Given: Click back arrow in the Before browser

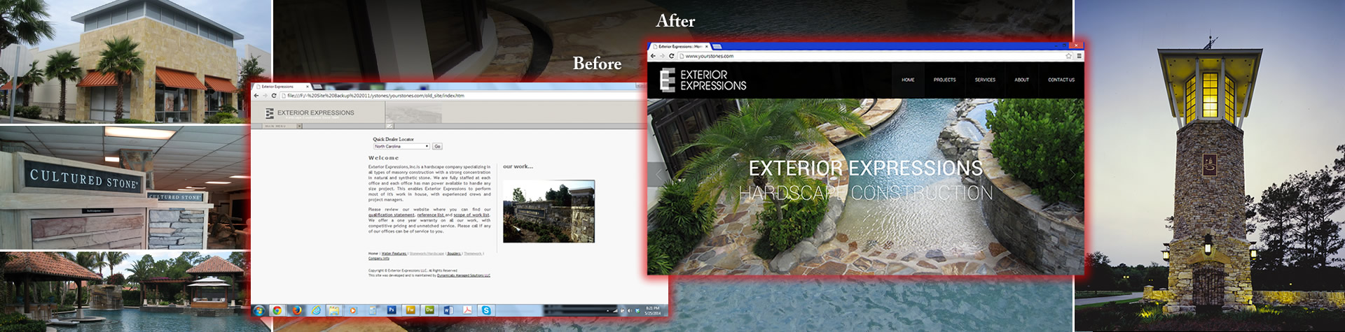Looking at the screenshot, I should pos(256,95).
